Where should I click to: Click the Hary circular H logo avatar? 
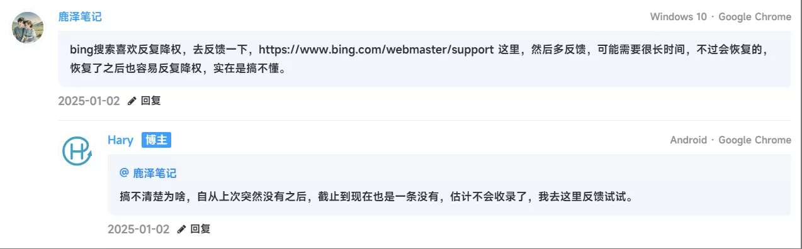tap(77, 151)
